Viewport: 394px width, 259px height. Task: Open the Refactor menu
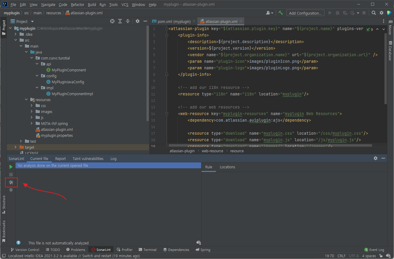coord(78,4)
